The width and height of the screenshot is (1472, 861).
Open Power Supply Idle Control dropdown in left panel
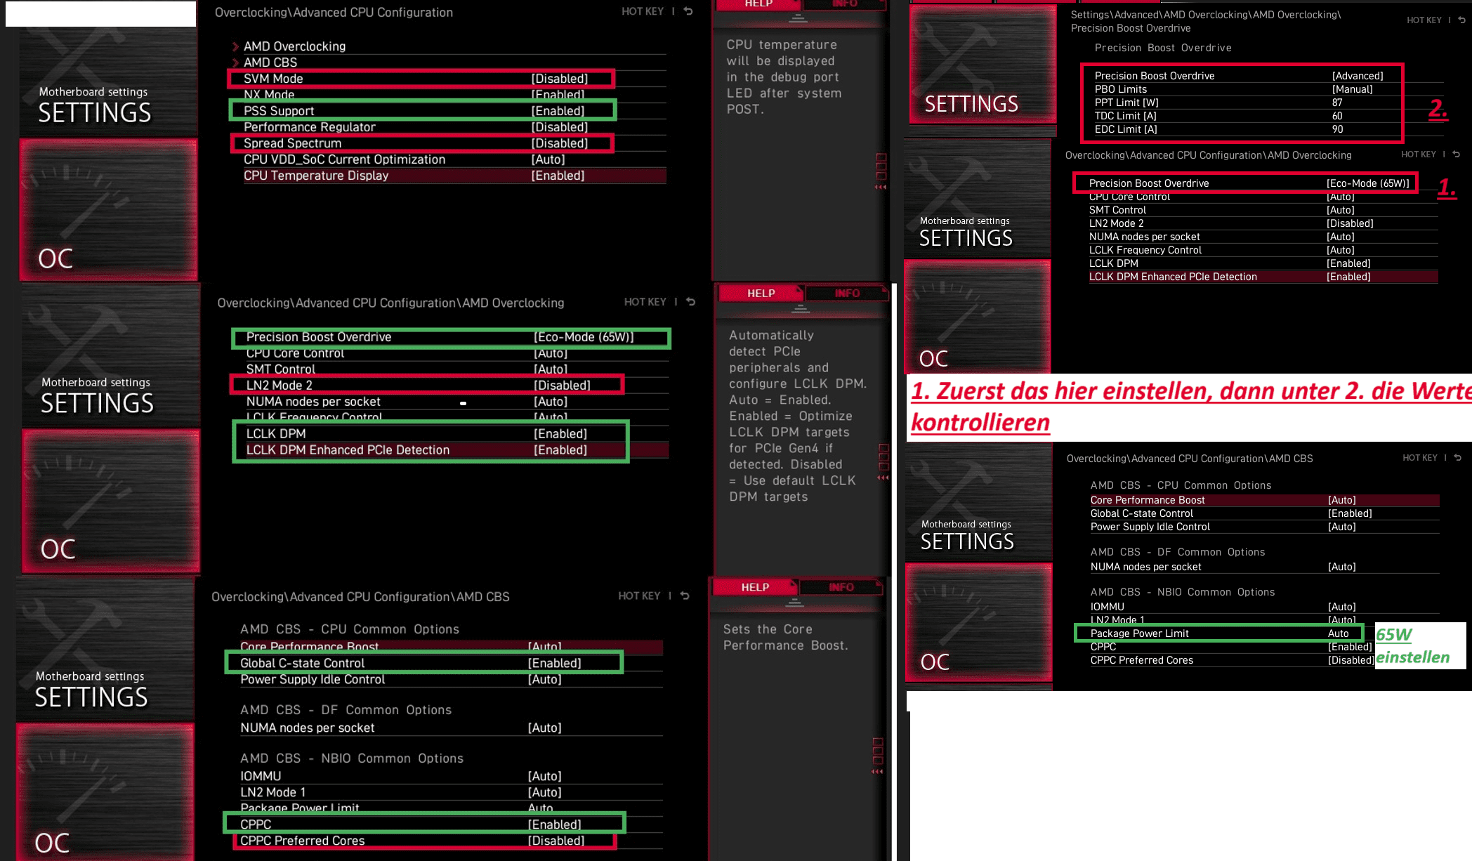(545, 679)
